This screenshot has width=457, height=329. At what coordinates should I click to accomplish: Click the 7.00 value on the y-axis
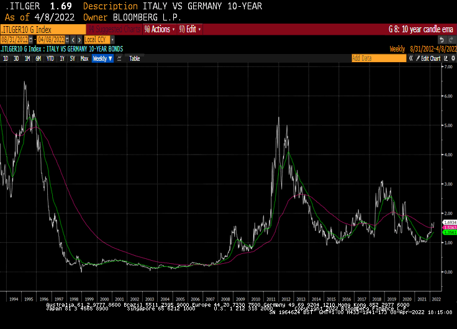[x=448, y=67]
